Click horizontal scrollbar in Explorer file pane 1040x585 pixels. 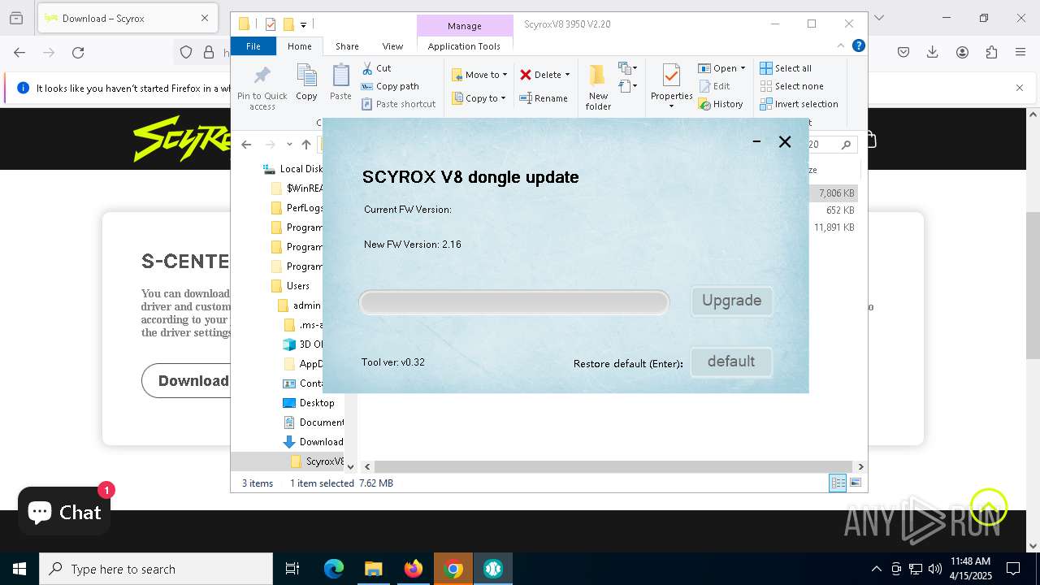(x=613, y=466)
